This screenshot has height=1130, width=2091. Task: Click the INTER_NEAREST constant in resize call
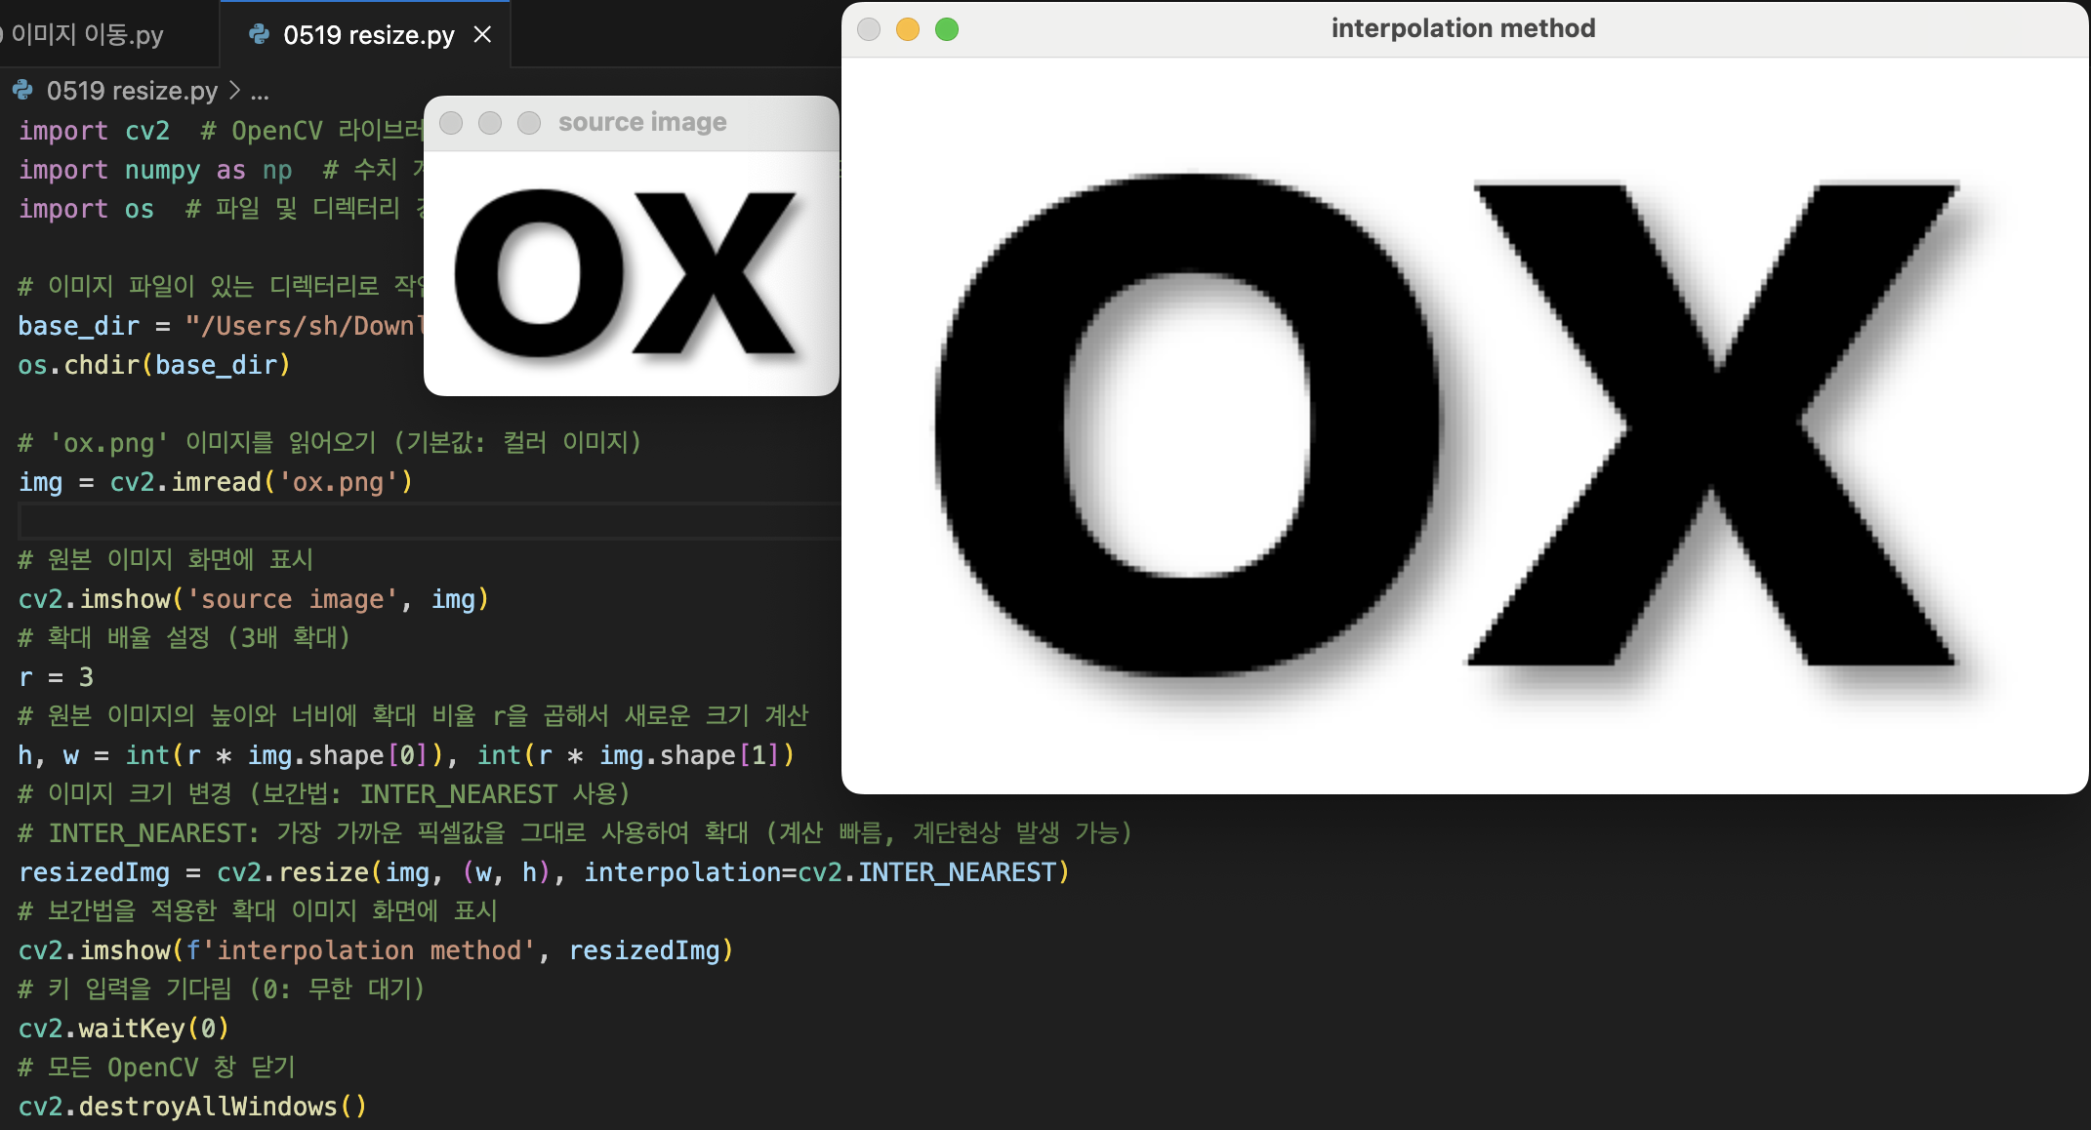coord(958,872)
